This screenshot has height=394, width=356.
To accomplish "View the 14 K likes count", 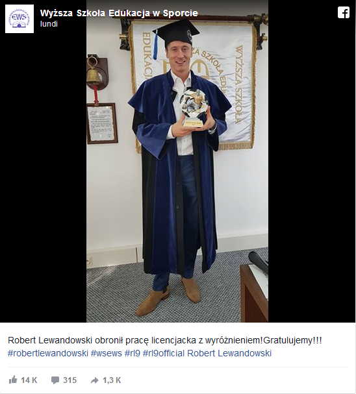I will 29,380.
